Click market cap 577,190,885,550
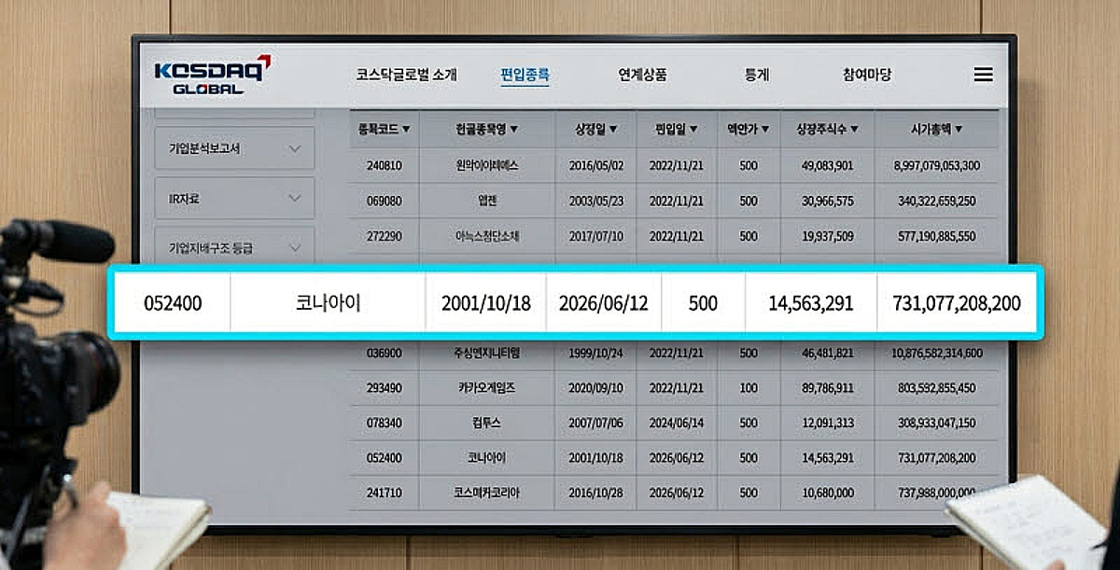 coord(936,236)
